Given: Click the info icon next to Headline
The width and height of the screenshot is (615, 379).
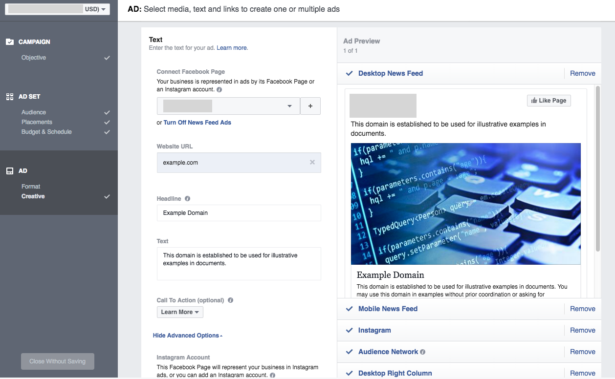Looking at the screenshot, I should 186,198.
